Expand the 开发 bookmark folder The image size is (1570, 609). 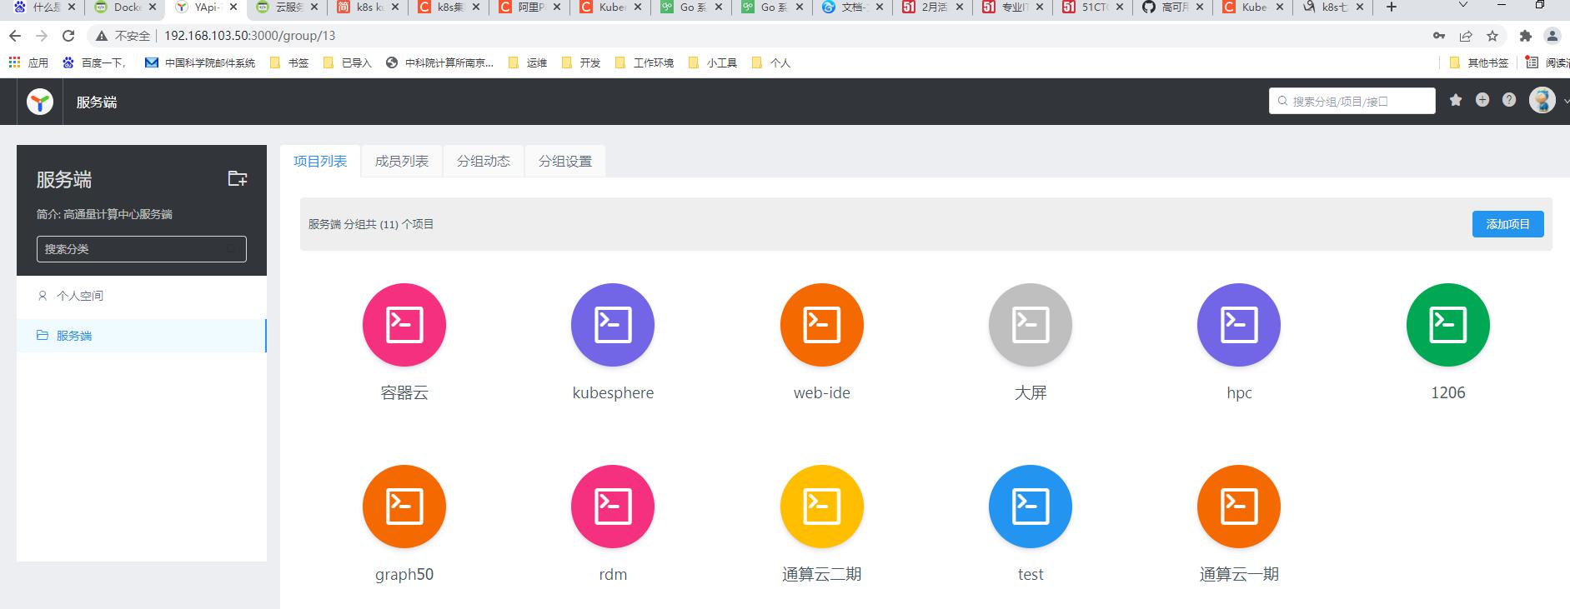click(581, 62)
